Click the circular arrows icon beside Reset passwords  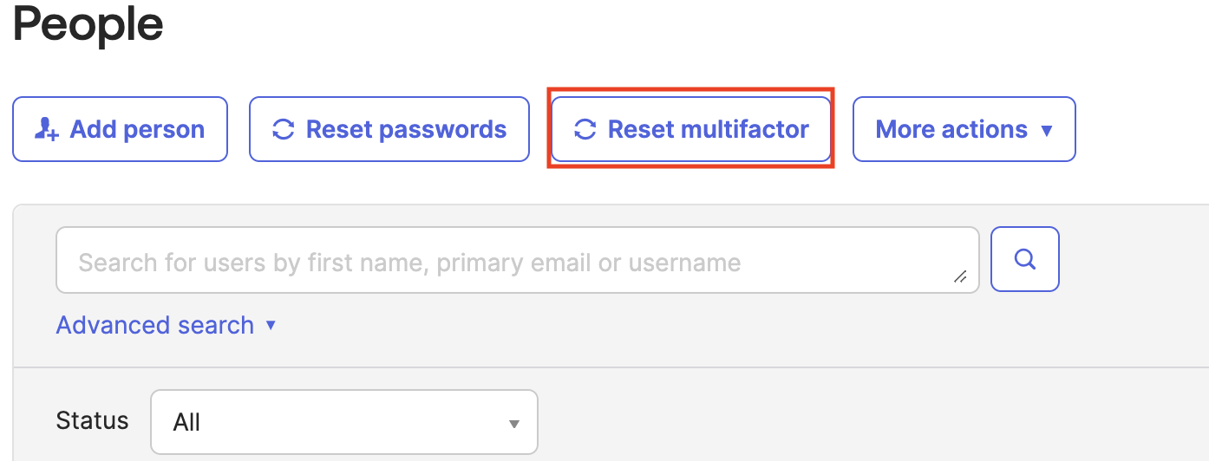coord(283,130)
